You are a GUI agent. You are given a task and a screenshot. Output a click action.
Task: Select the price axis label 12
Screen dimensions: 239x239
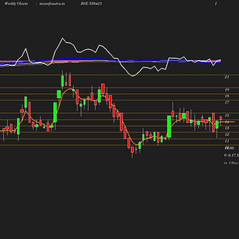[227, 134]
